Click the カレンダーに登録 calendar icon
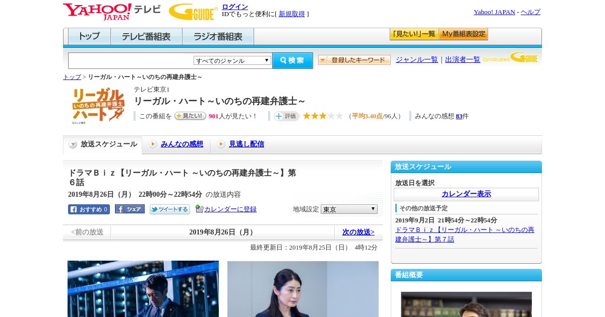Image resolution: width=605 pixels, height=317 pixels. (x=199, y=209)
